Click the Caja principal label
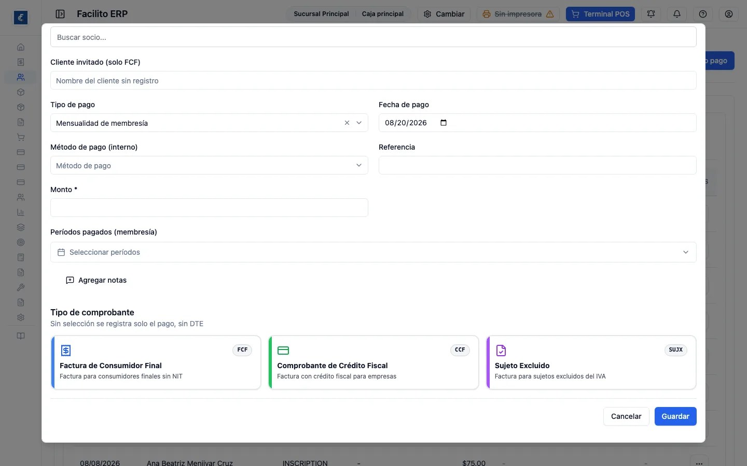Screen dimensions: 747x466 383,14
